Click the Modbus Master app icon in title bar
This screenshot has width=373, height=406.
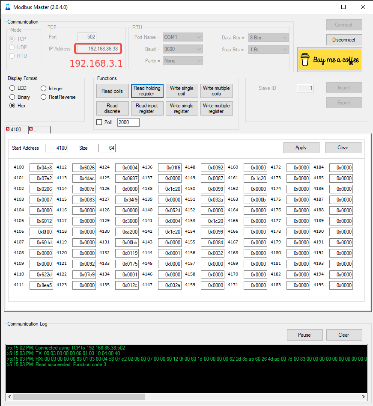(x=7, y=7)
